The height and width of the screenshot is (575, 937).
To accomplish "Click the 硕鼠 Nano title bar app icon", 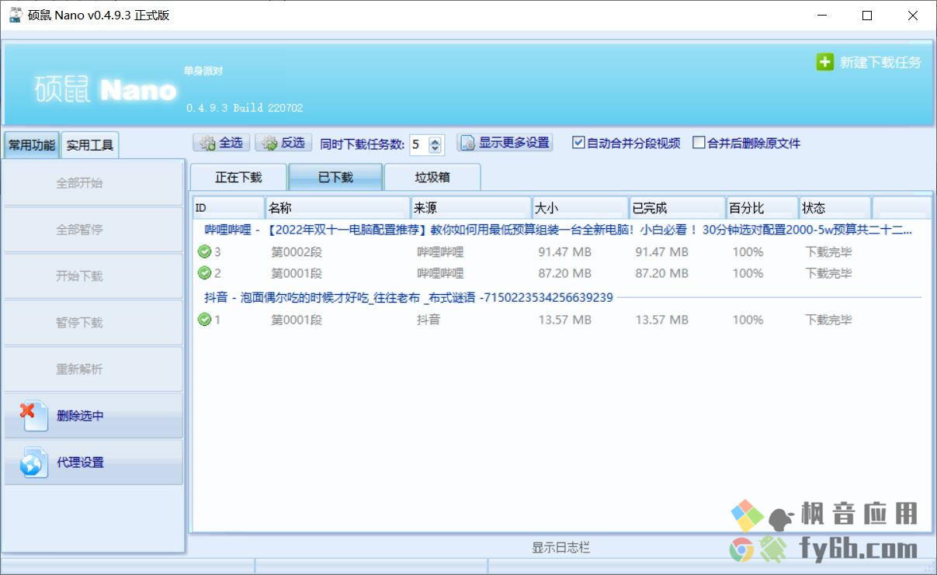I will pyautogui.click(x=15, y=15).
